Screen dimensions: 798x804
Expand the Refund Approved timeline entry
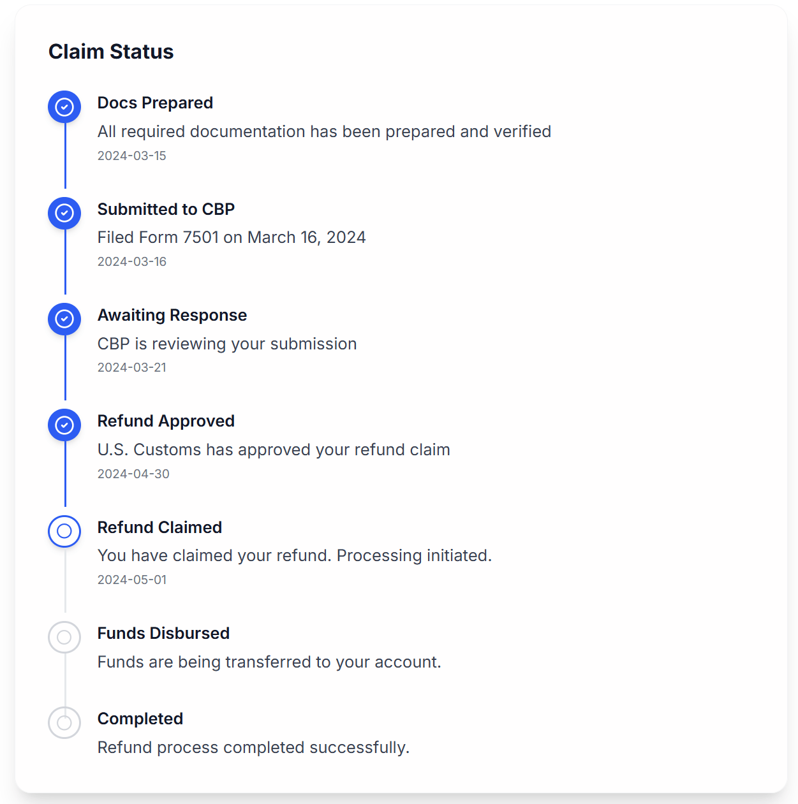coord(166,421)
